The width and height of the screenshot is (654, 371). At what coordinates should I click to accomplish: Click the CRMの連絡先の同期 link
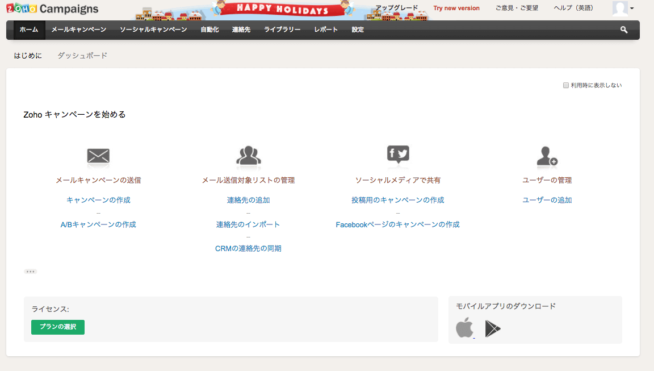[248, 248]
